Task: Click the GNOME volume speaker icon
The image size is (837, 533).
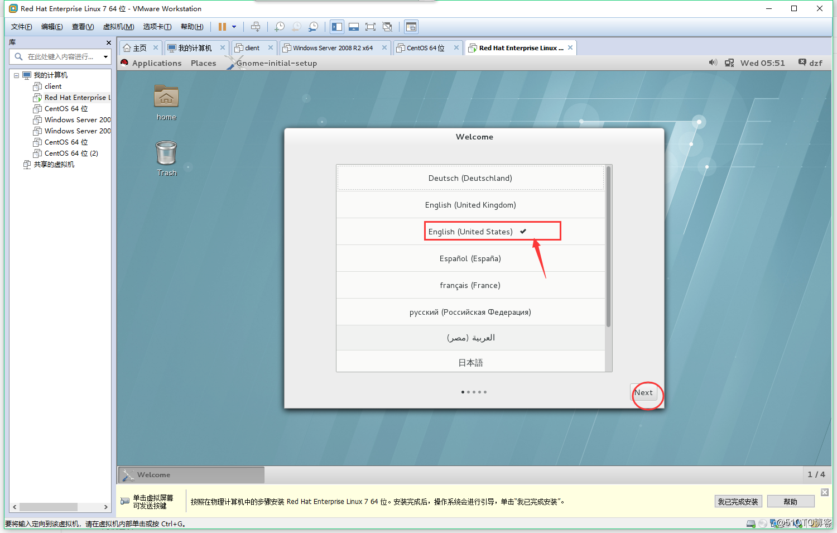Action: [713, 63]
